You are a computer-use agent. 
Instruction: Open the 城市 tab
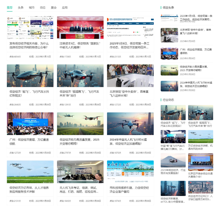32,8
